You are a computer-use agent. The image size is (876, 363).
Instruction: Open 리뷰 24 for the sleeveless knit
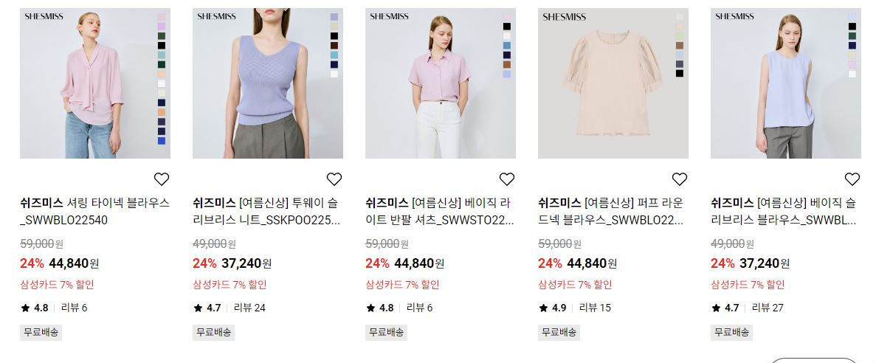249,308
